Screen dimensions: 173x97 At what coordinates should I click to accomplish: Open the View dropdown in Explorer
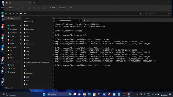(x=63, y=8)
